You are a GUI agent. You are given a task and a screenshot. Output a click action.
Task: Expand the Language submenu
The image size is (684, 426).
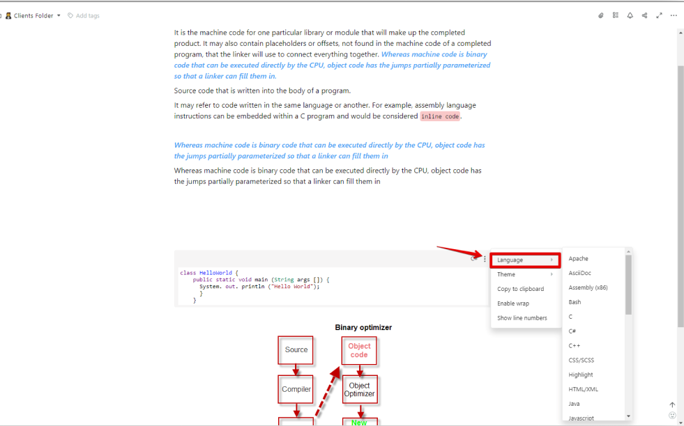tap(525, 260)
